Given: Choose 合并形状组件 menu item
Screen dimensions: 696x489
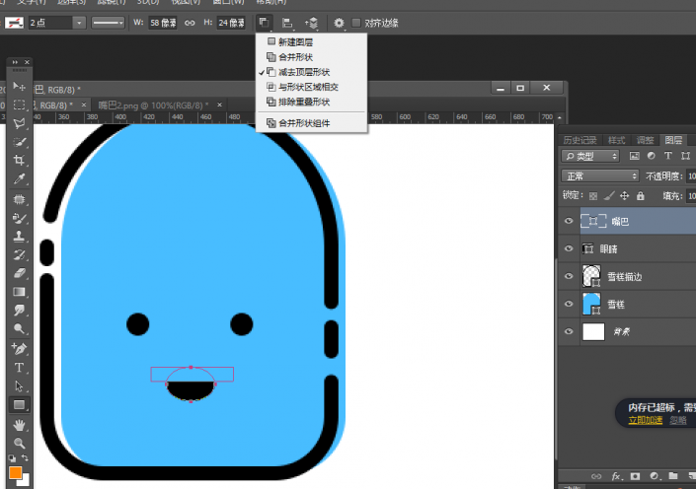Looking at the screenshot, I should pos(311,123).
